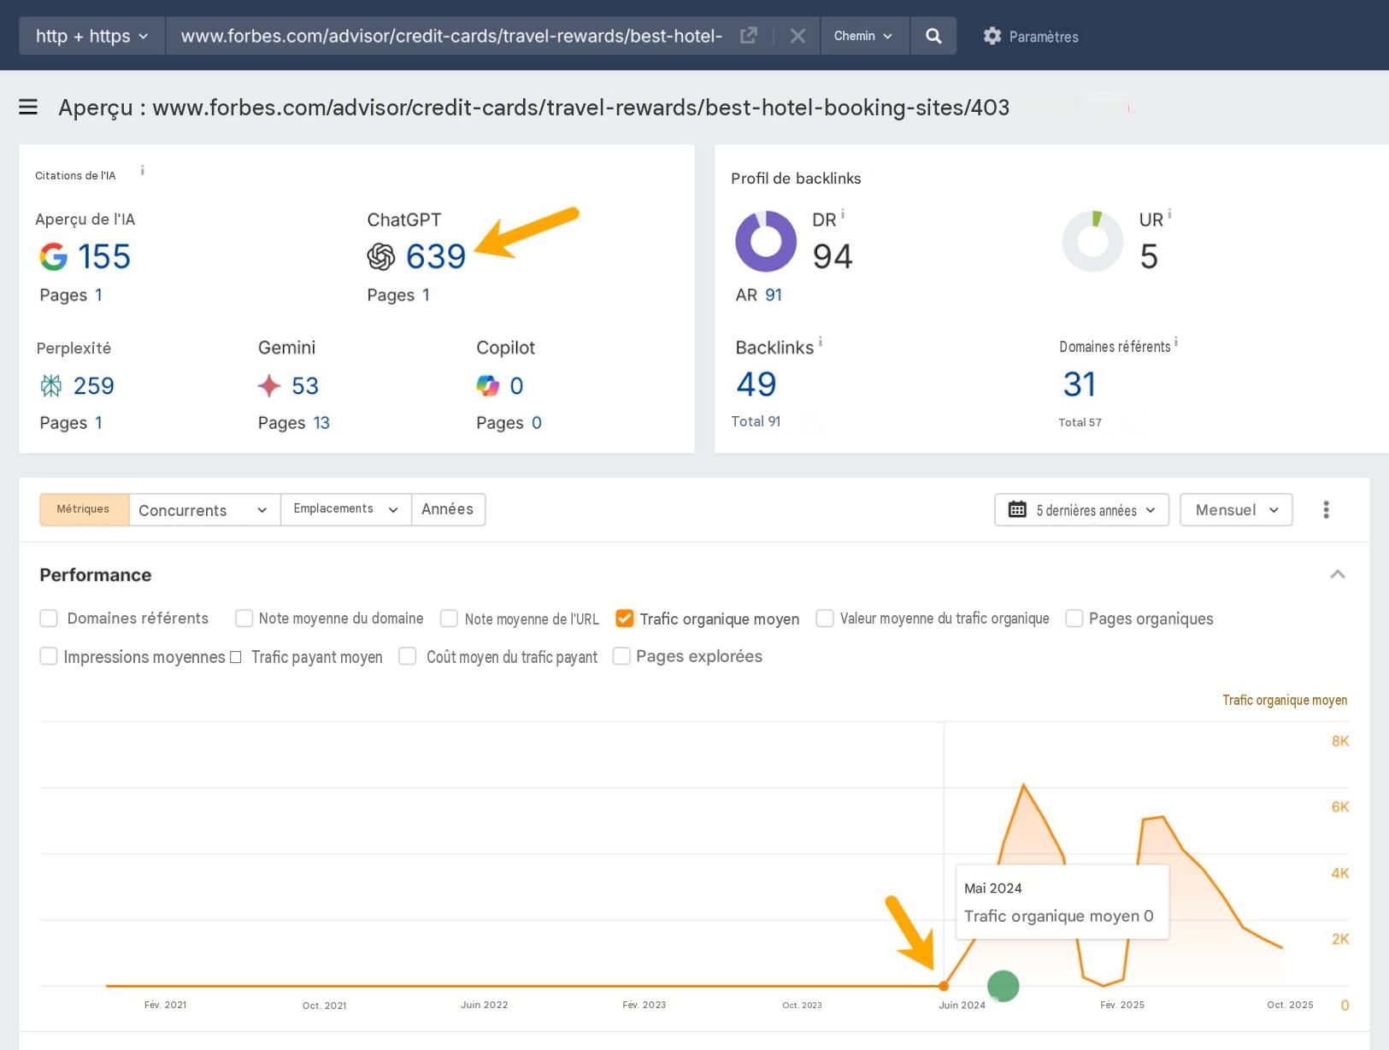Click info icon beside Domaines référents

click(1176, 342)
